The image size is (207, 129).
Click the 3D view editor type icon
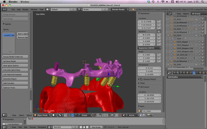5,115
